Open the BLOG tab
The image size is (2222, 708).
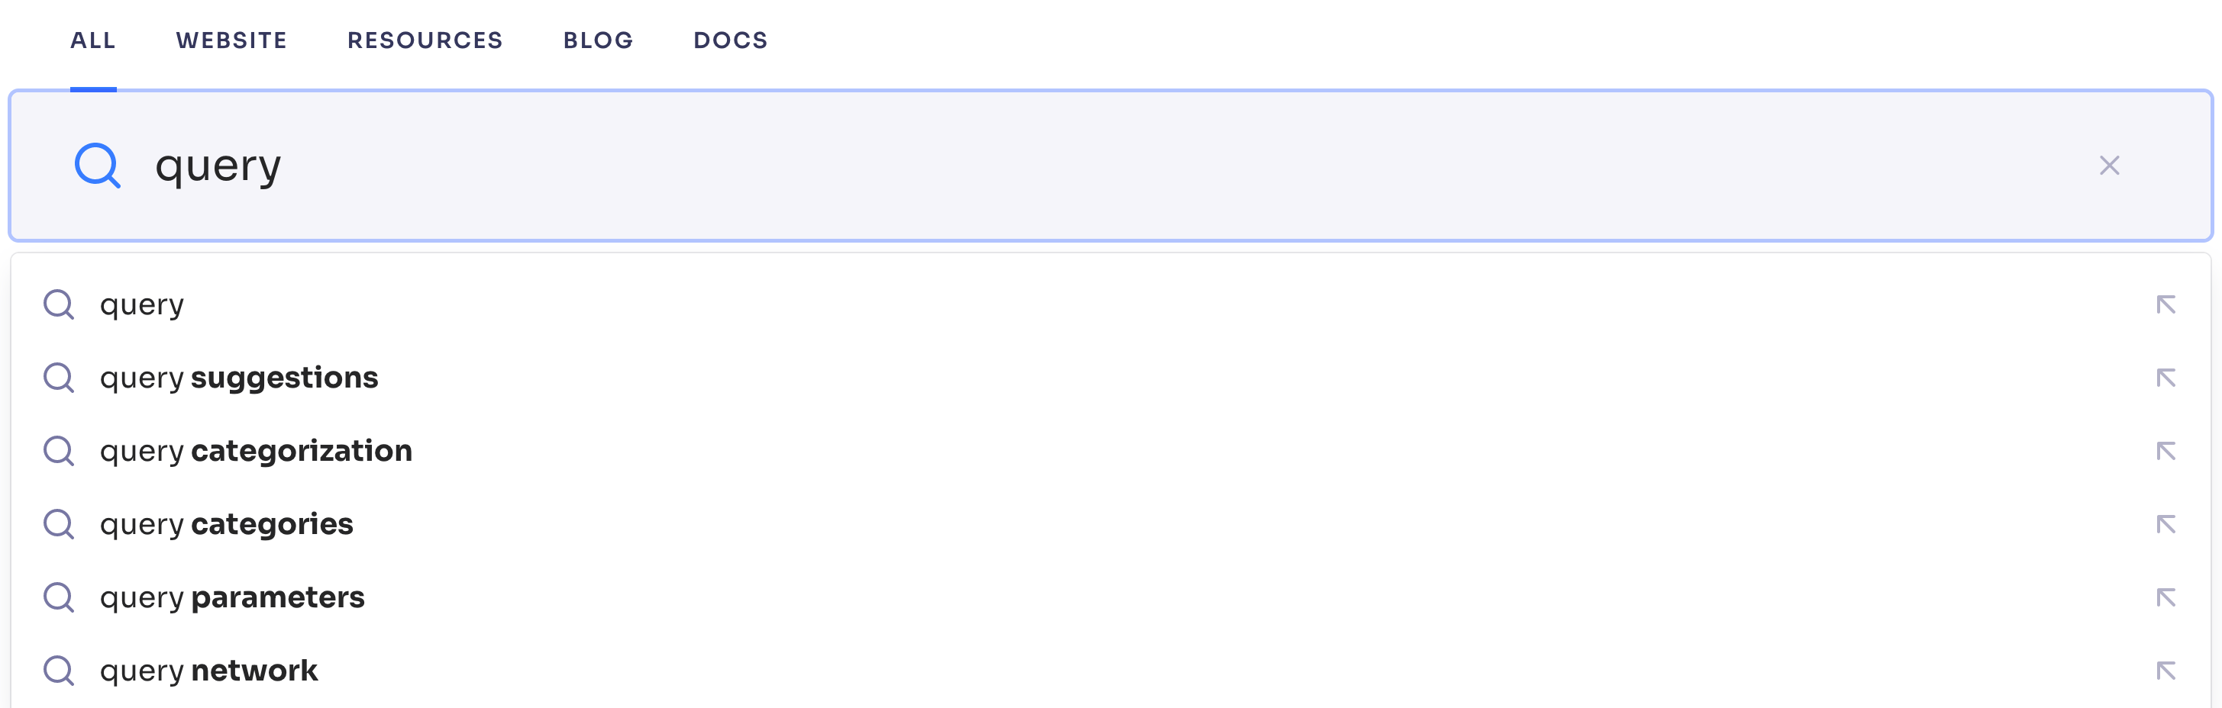tap(598, 40)
